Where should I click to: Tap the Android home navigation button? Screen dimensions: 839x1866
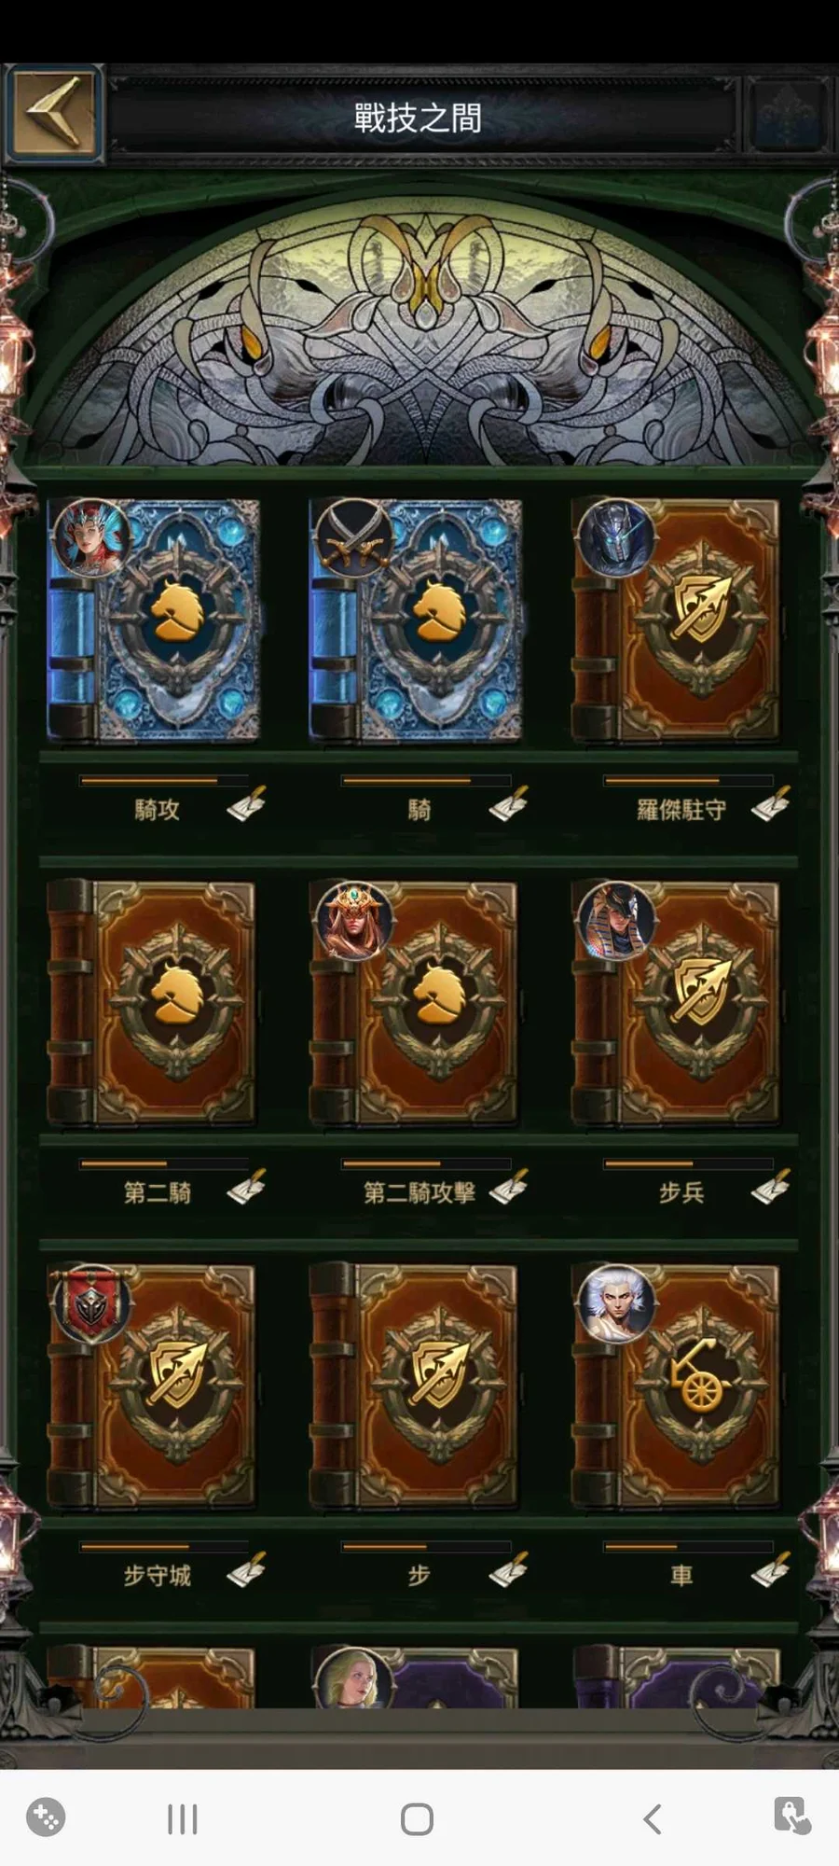(x=417, y=1818)
